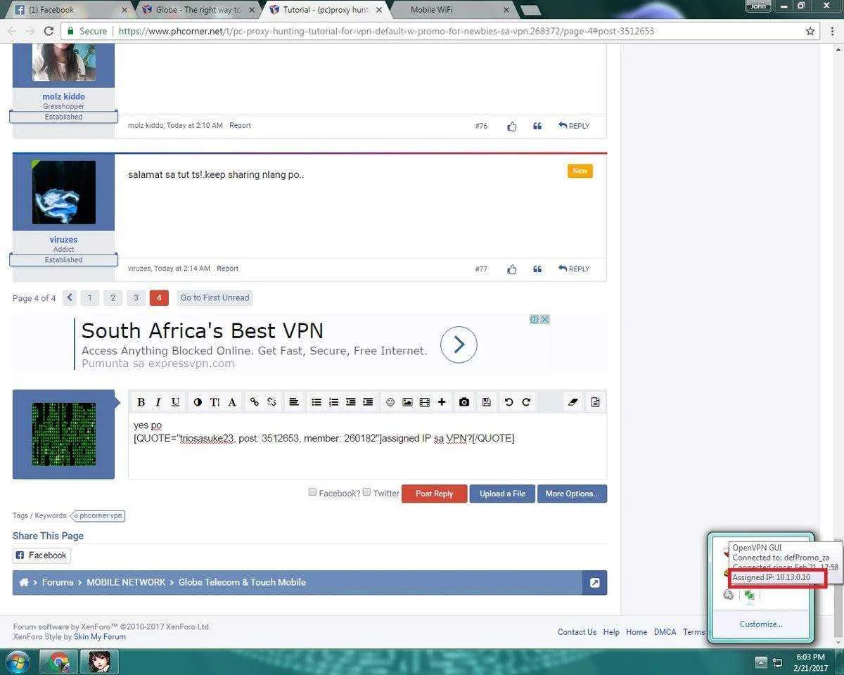Open text alignment options in editor
The width and height of the screenshot is (844, 675).
point(294,402)
